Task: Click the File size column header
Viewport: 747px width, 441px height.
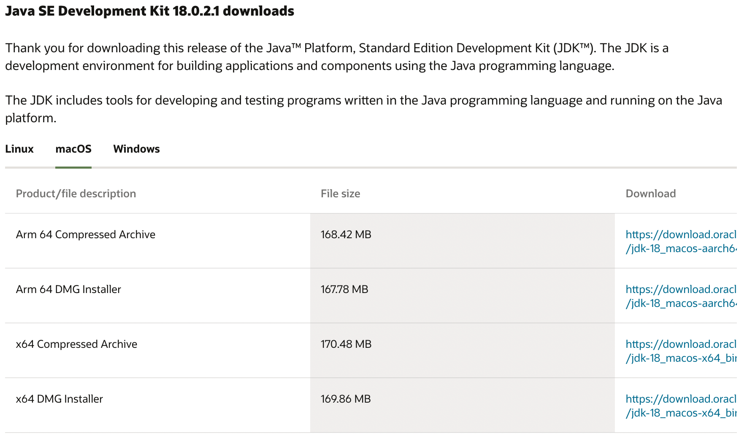Action: click(340, 194)
